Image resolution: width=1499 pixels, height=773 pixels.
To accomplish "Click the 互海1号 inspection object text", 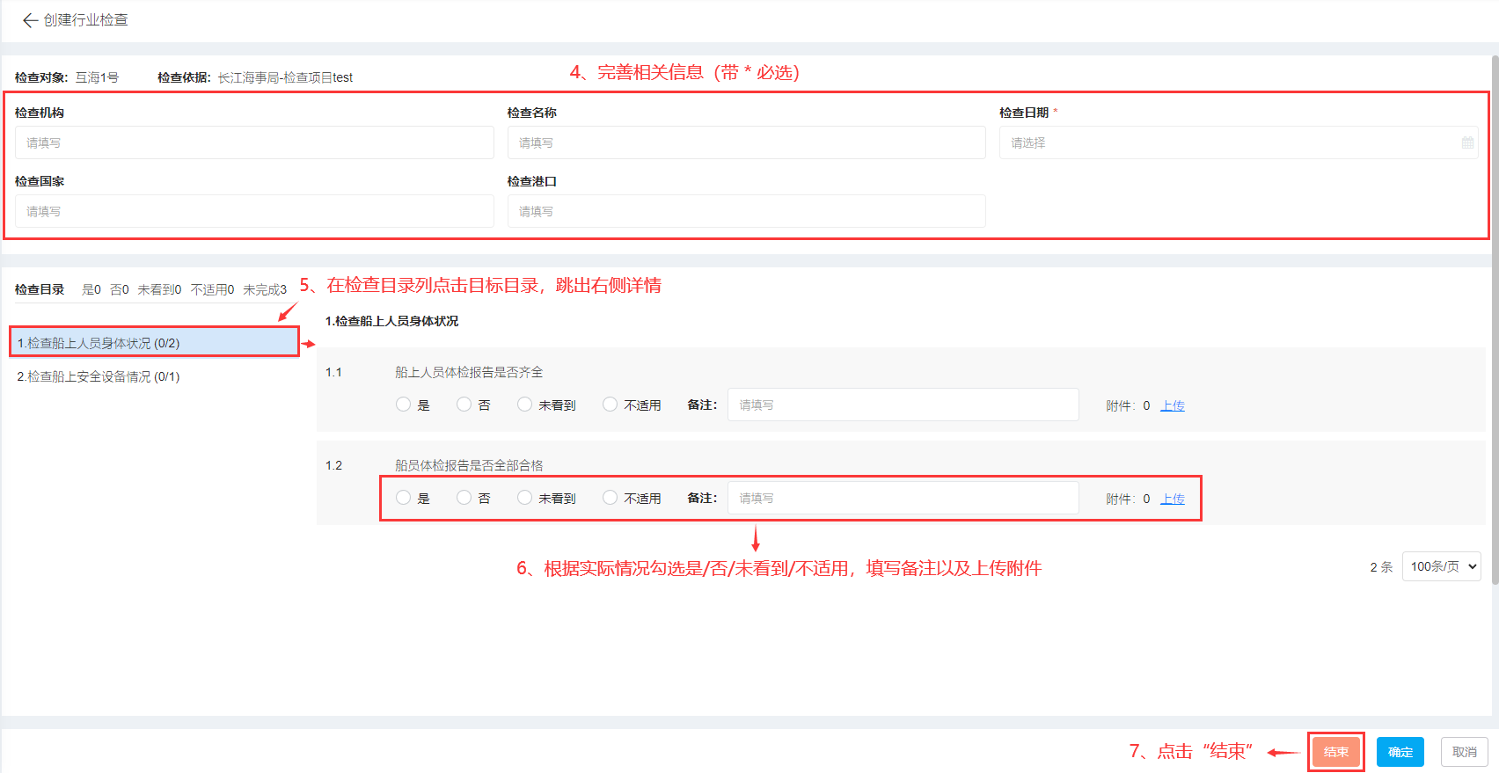I will coord(97,77).
